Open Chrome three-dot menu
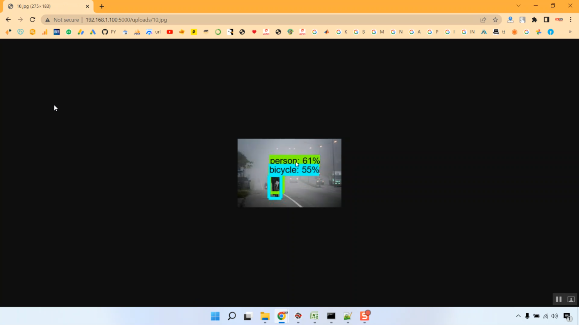Screen dimensions: 579x325 point(571,20)
